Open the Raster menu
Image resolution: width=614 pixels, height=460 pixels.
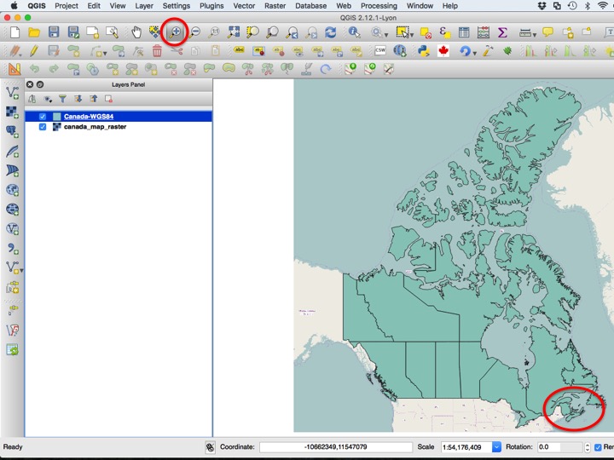tap(275, 6)
